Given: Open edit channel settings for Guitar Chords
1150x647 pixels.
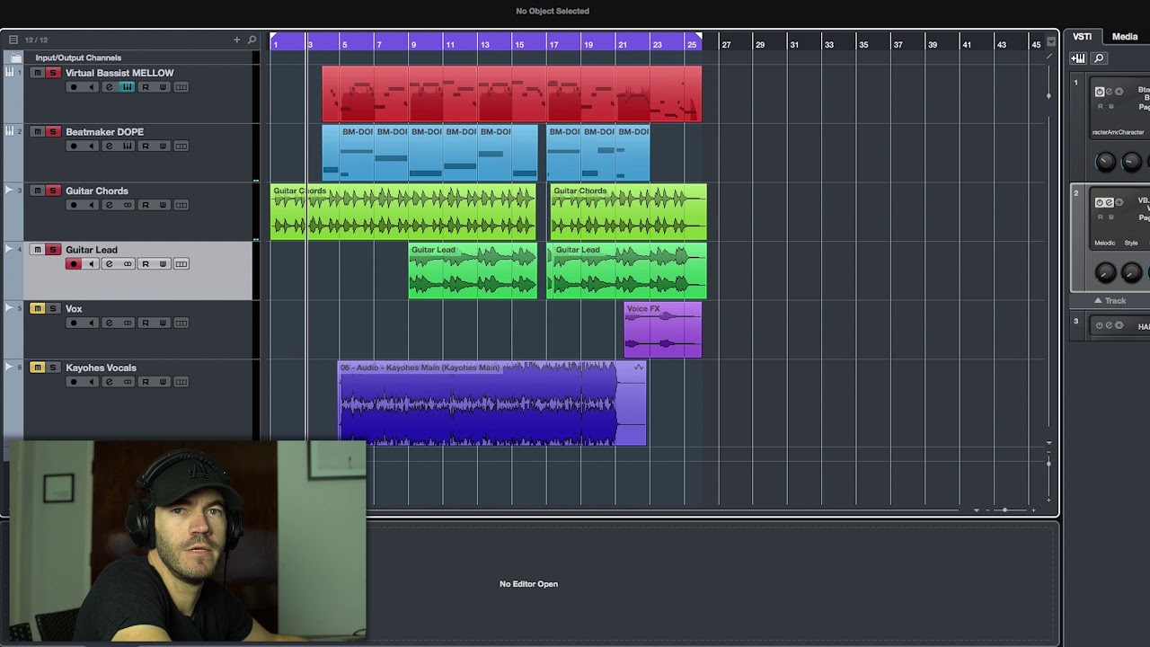Looking at the screenshot, I should [109, 205].
